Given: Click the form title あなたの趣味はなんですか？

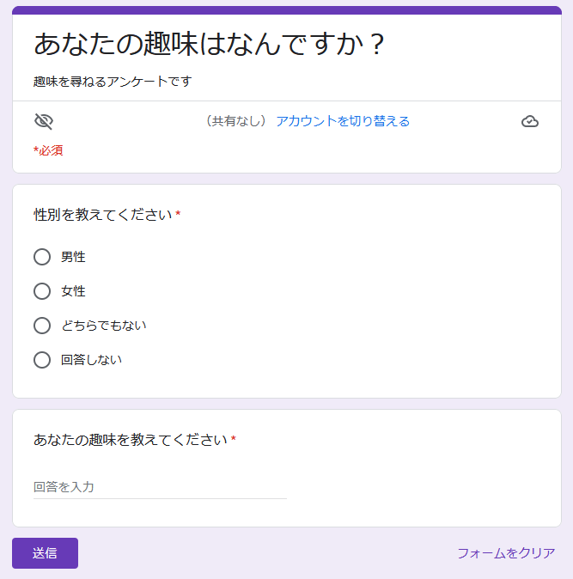Looking at the screenshot, I should (x=210, y=45).
